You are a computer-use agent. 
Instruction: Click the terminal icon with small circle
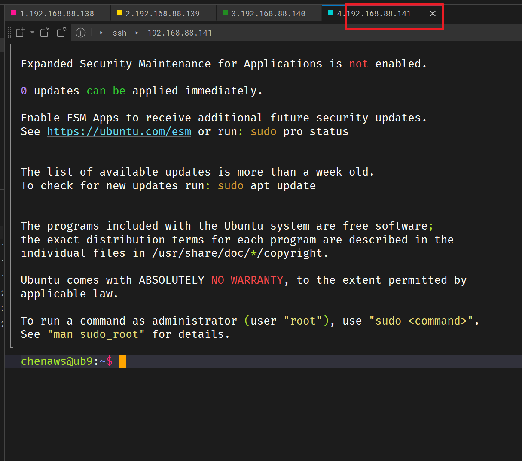pyautogui.click(x=61, y=33)
